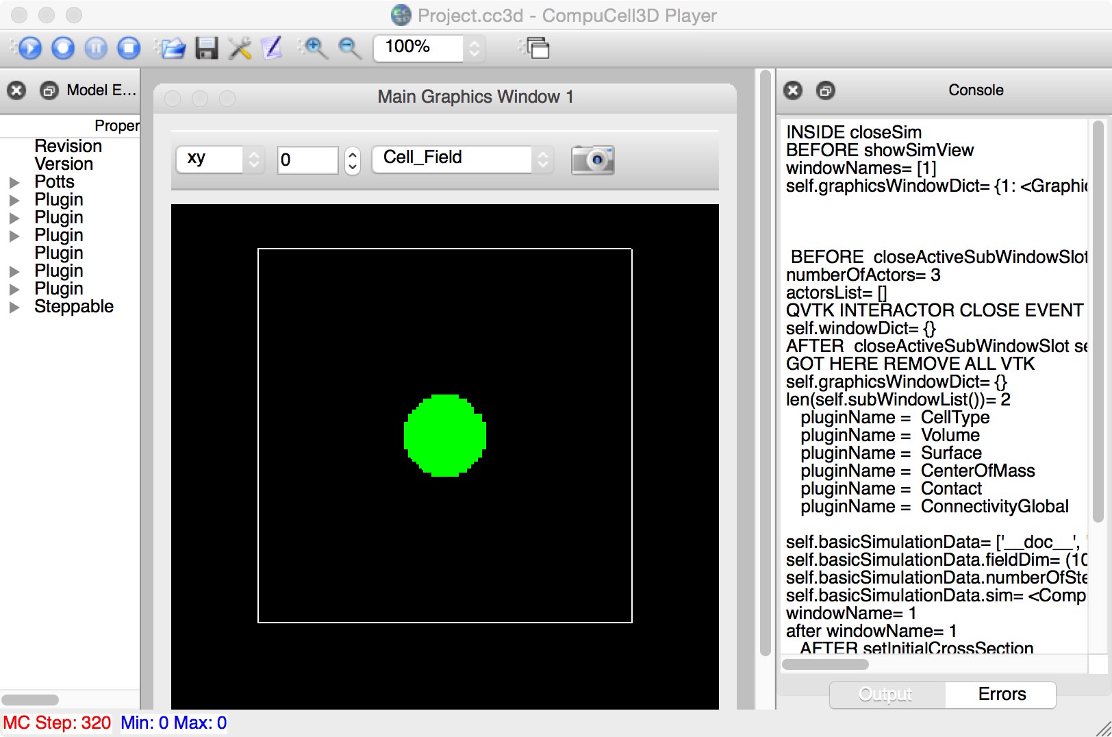Click the window resize grip corner
The height and width of the screenshot is (737, 1112).
click(1103, 728)
